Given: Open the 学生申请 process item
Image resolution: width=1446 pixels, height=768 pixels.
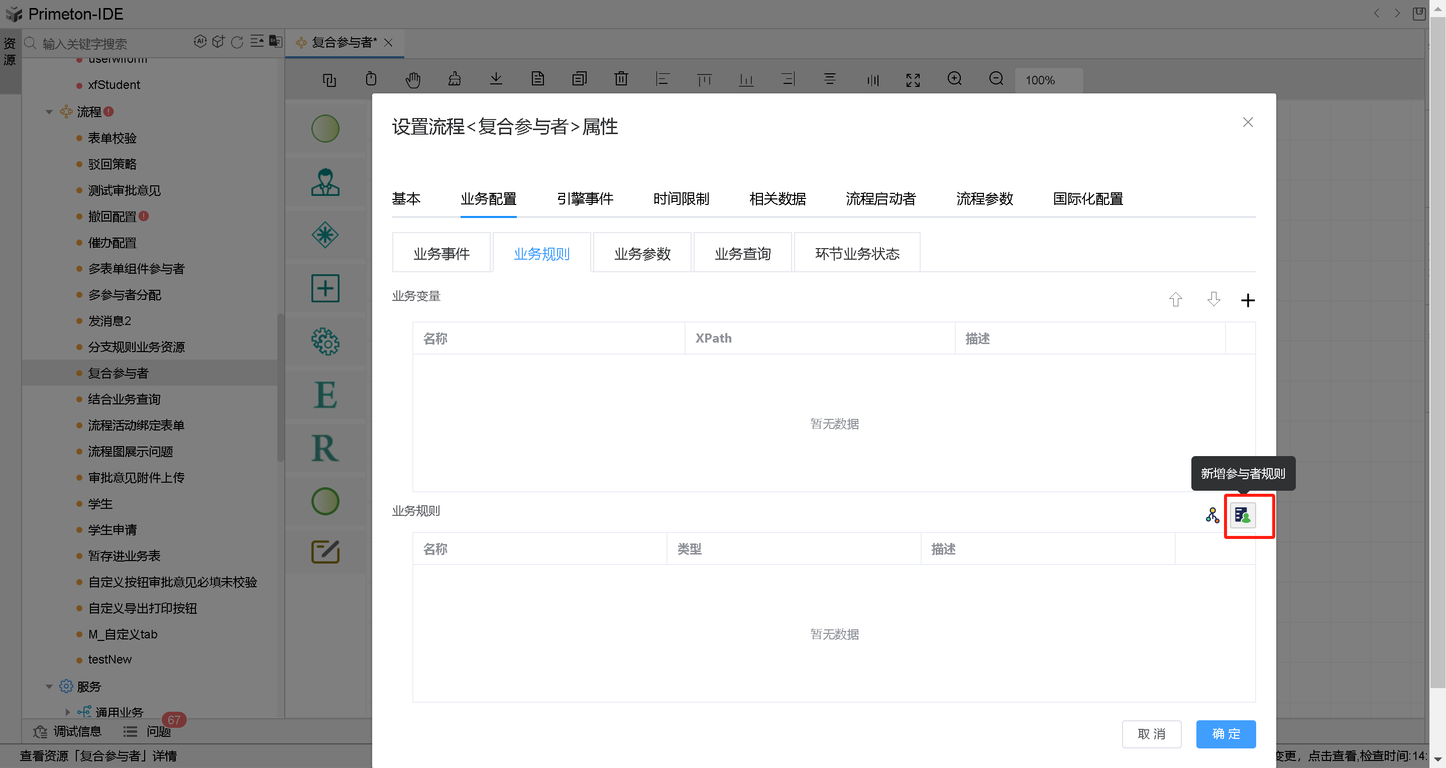Looking at the screenshot, I should 113,529.
